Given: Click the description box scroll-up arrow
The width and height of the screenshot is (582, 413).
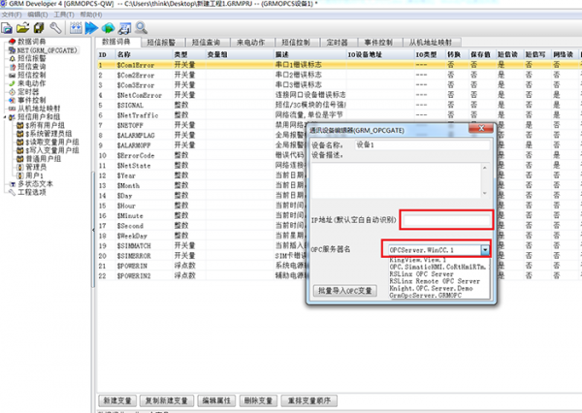Looking at the screenshot, I should click(484, 168).
